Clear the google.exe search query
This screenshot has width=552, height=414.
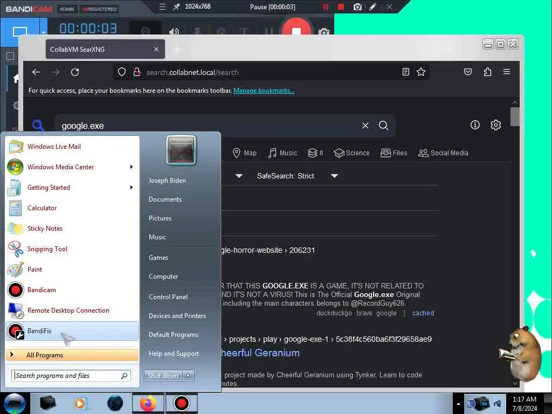(x=365, y=125)
